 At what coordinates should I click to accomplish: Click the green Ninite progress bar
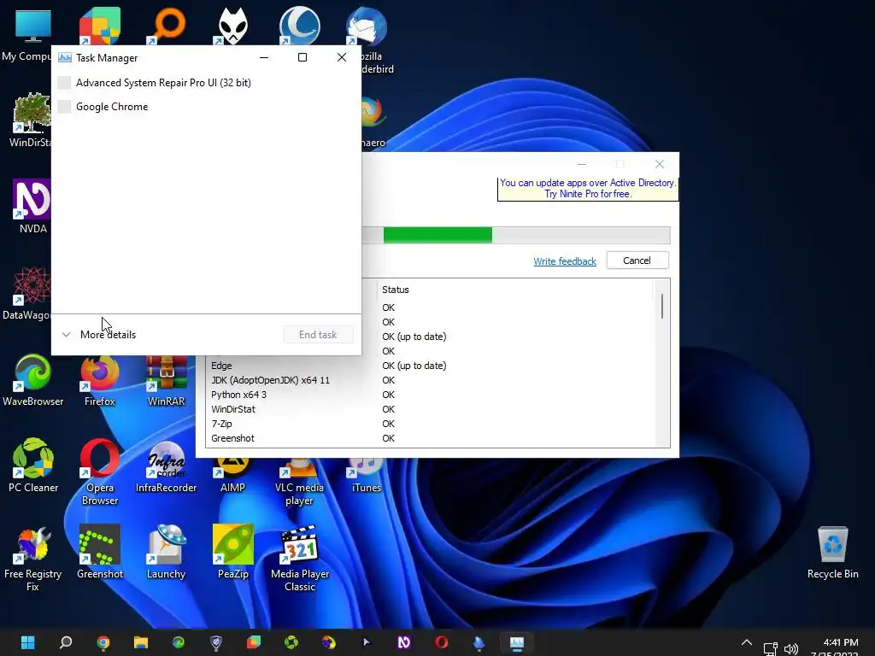(516, 235)
